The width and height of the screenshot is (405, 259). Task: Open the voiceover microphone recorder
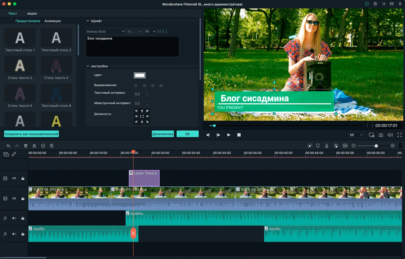pos(327,146)
